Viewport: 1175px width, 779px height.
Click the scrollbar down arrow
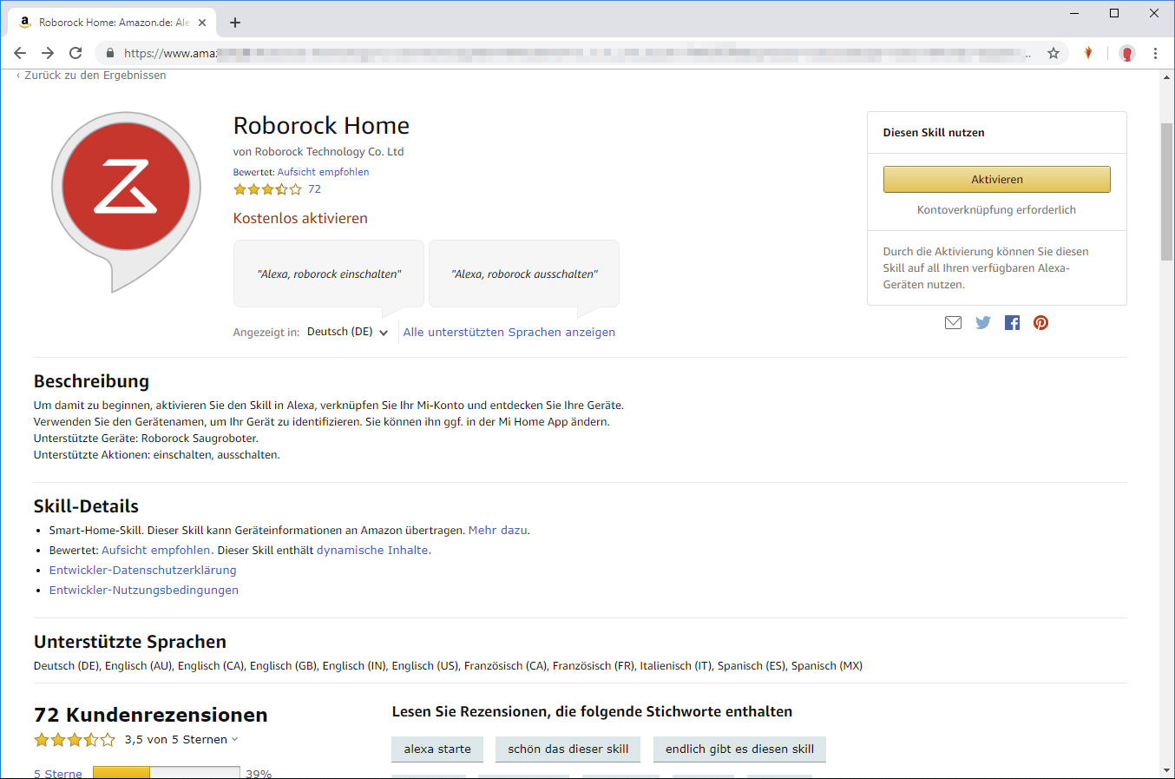pos(1166,770)
